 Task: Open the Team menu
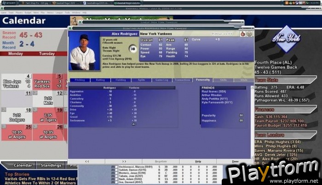11,13
